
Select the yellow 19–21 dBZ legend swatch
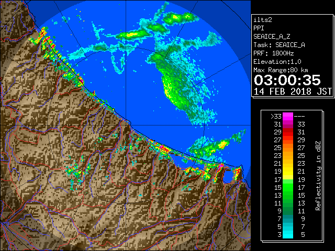click(288, 172)
